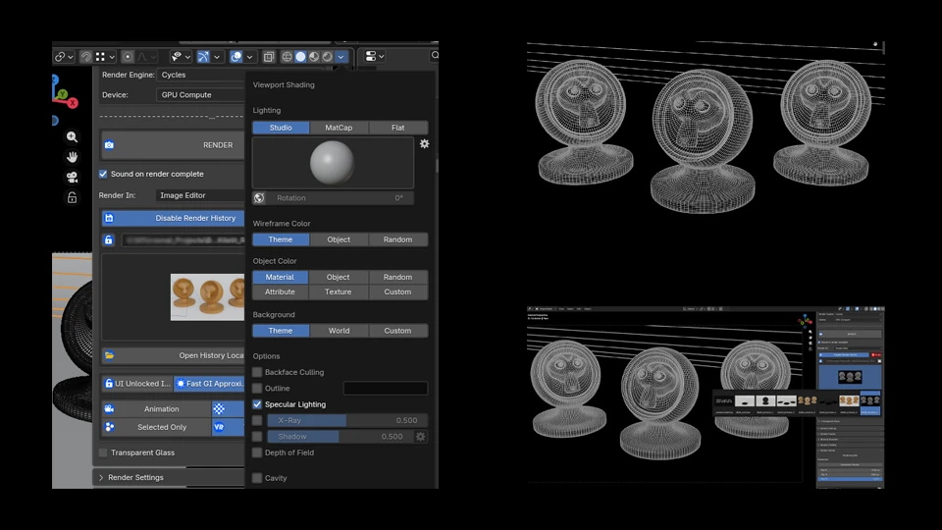Viewport: 942px width, 530px height.
Task: Enable the Outline checkbox
Action: (x=257, y=389)
